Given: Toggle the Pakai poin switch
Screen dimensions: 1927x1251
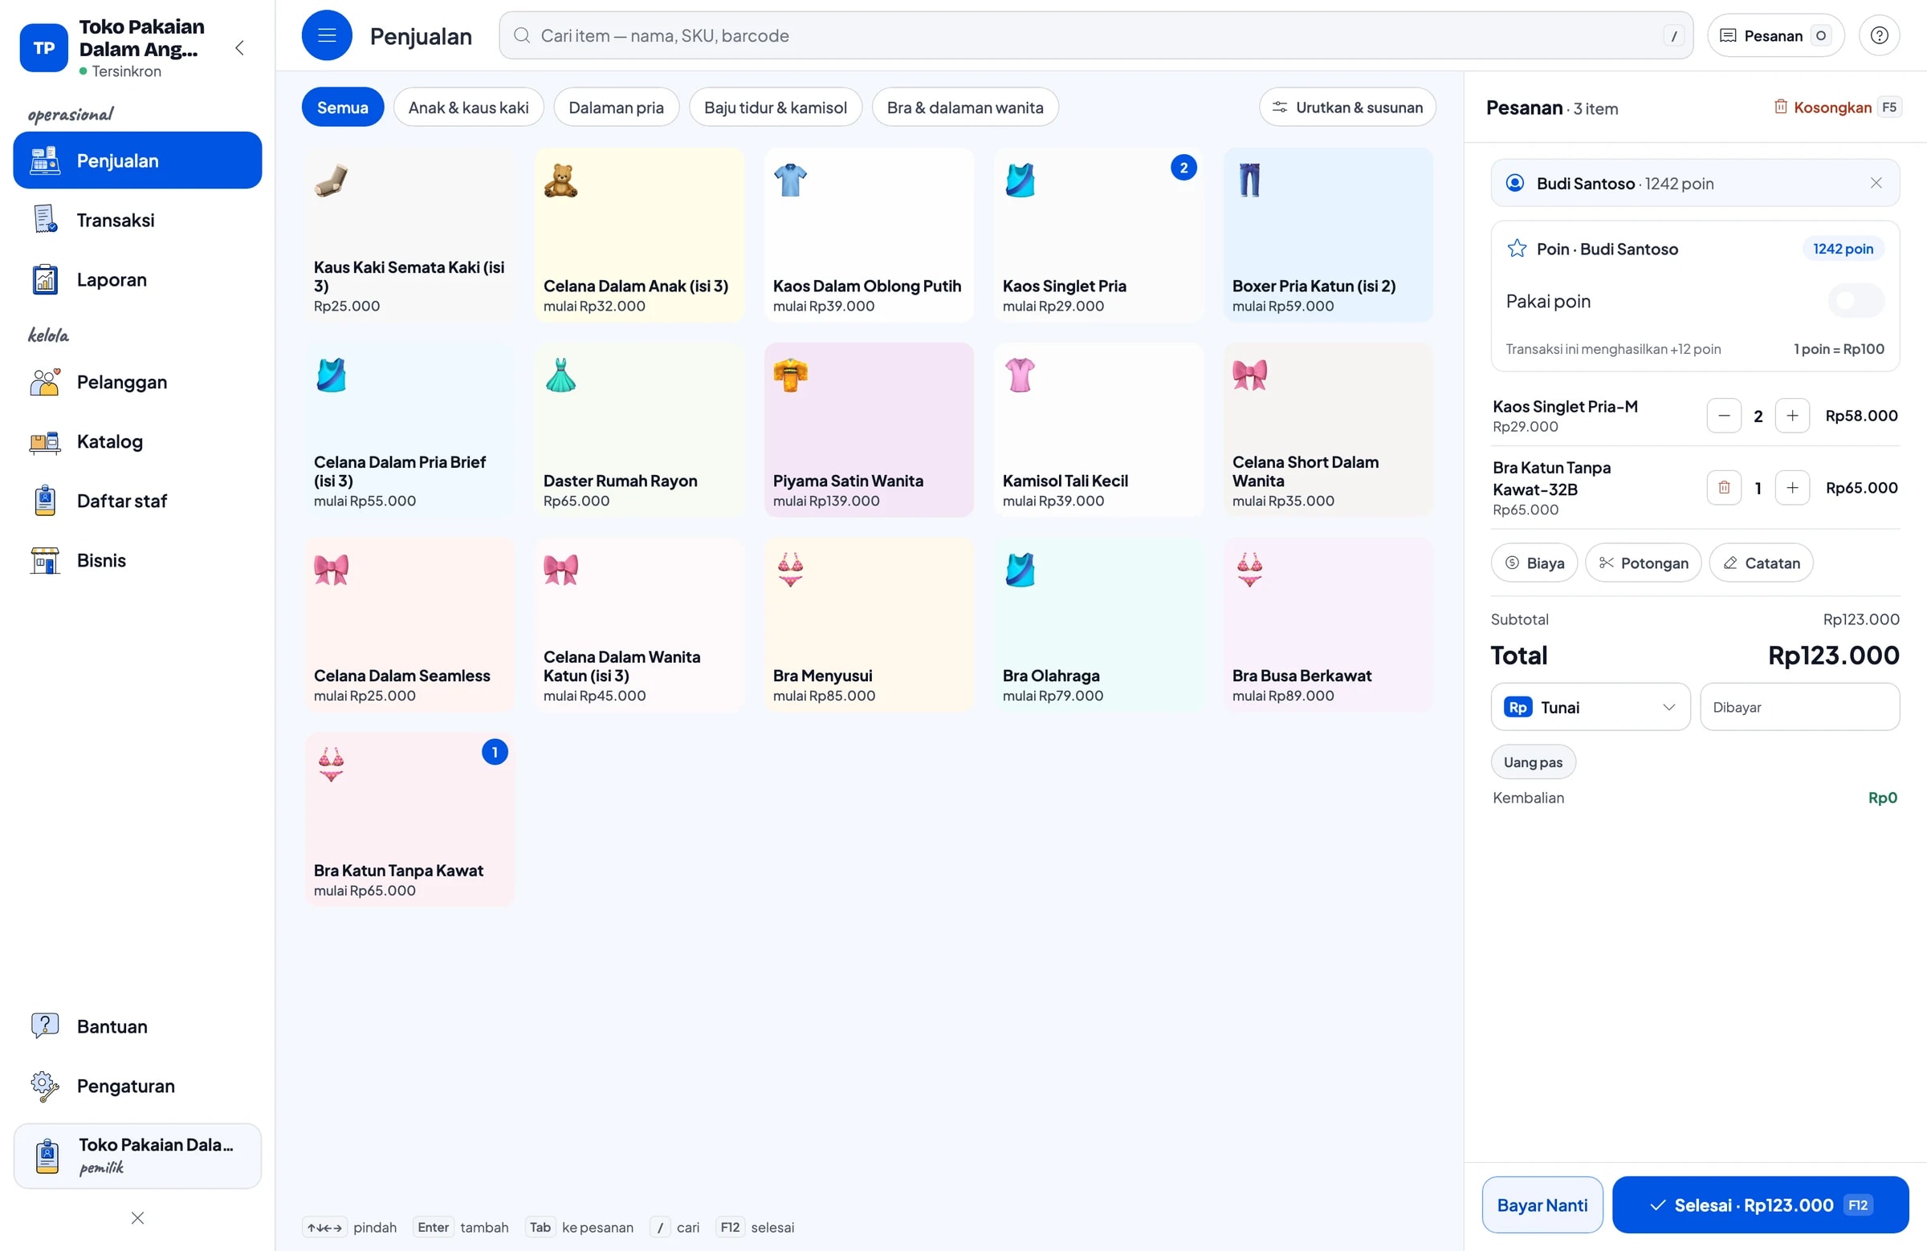Looking at the screenshot, I should point(1855,301).
